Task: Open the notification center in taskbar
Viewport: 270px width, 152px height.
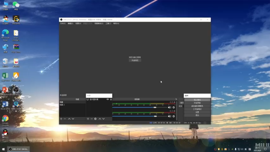Action: pyautogui.click(x=265, y=149)
